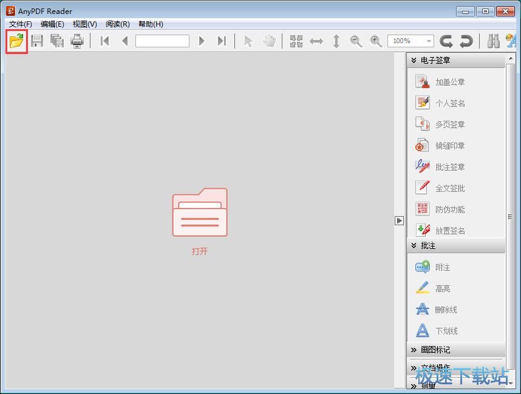
Task: Click the zoom in magnifier
Action: 376,41
